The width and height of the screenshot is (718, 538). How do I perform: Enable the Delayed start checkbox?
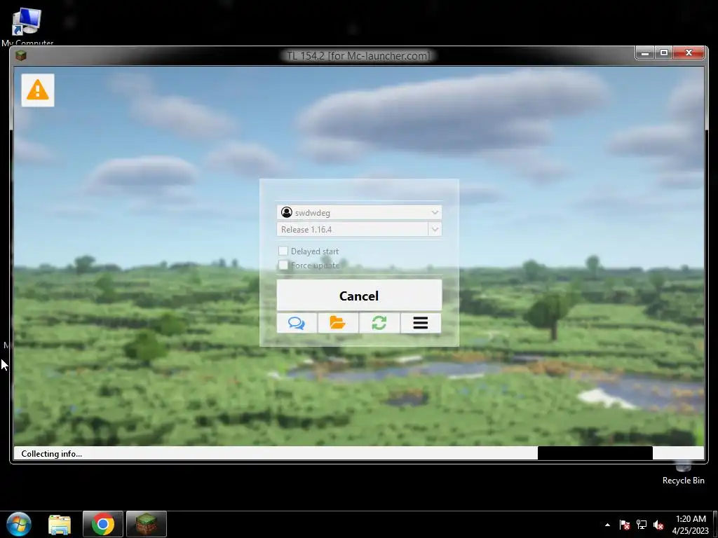pyautogui.click(x=283, y=251)
